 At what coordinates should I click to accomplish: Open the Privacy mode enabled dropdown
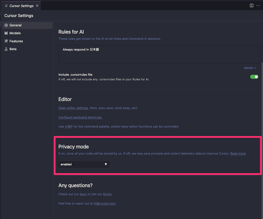(84, 164)
